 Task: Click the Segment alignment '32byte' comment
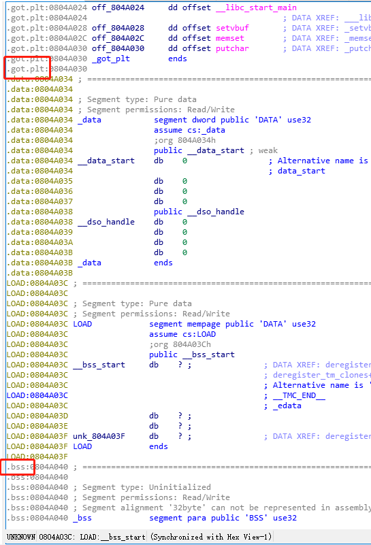coord(222,508)
